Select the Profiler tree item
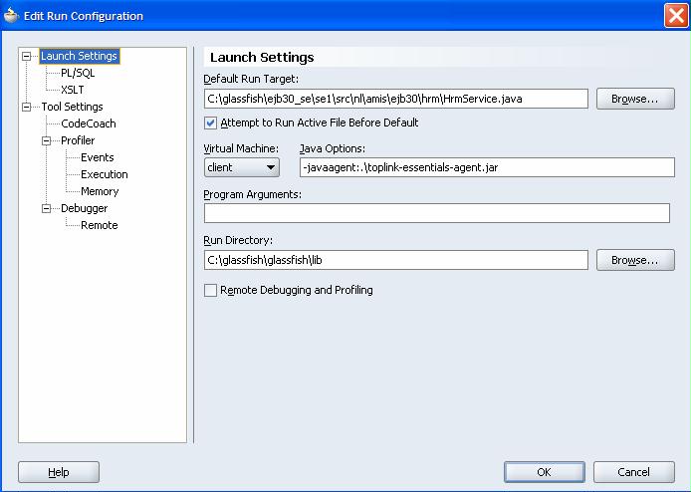 click(x=78, y=140)
